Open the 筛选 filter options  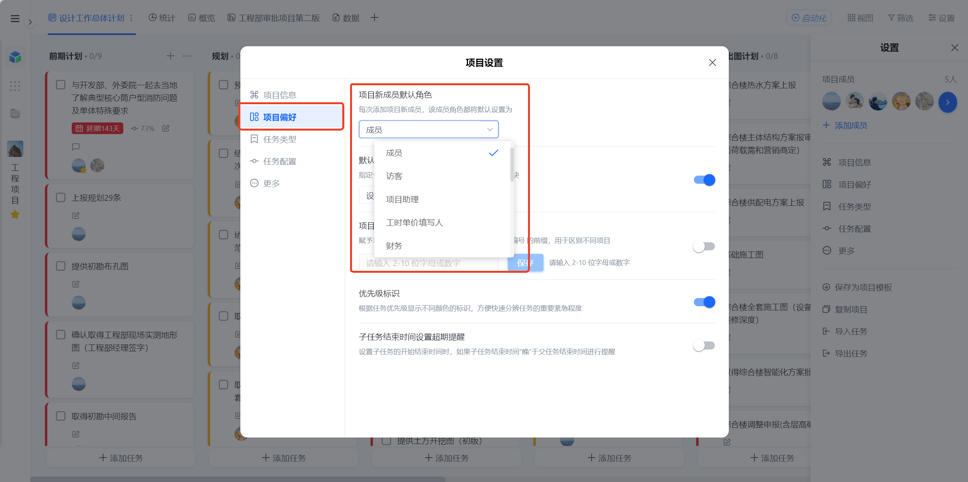pyautogui.click(x=901, y=18)
